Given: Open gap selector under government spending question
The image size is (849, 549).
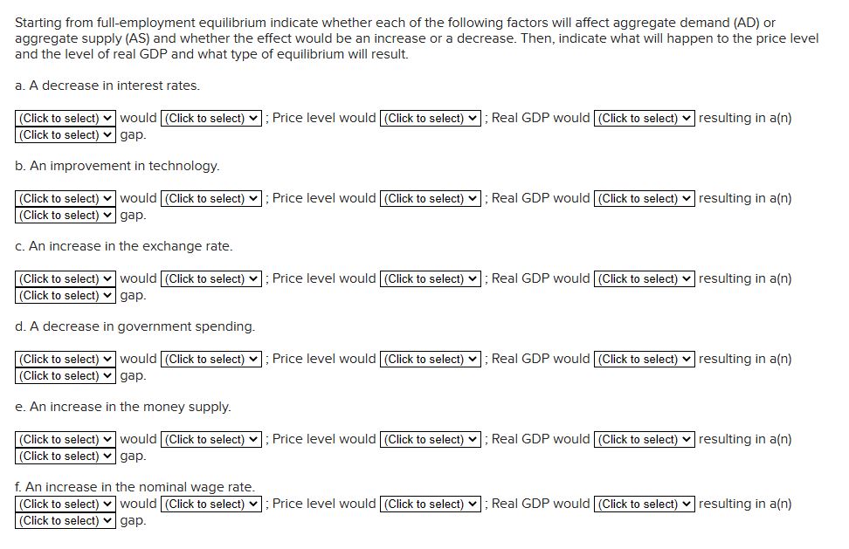Looking at the screenshot, I should (x=65, y=376).
